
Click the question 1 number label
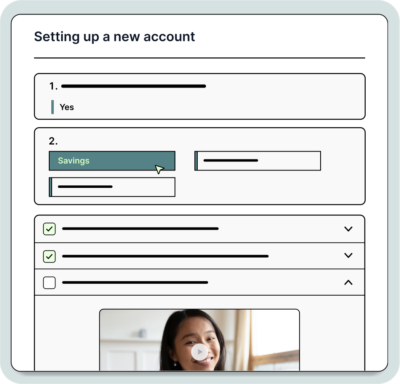click(53, 86)
